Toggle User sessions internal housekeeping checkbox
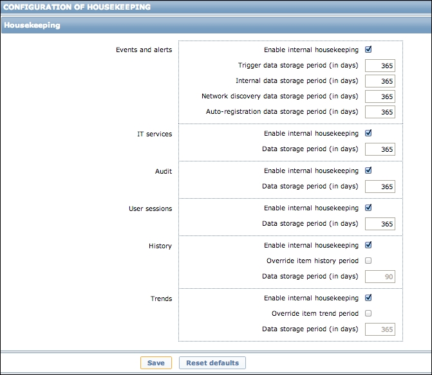 [x=368, y=208]
